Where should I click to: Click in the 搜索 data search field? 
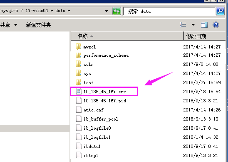point(169,11)
